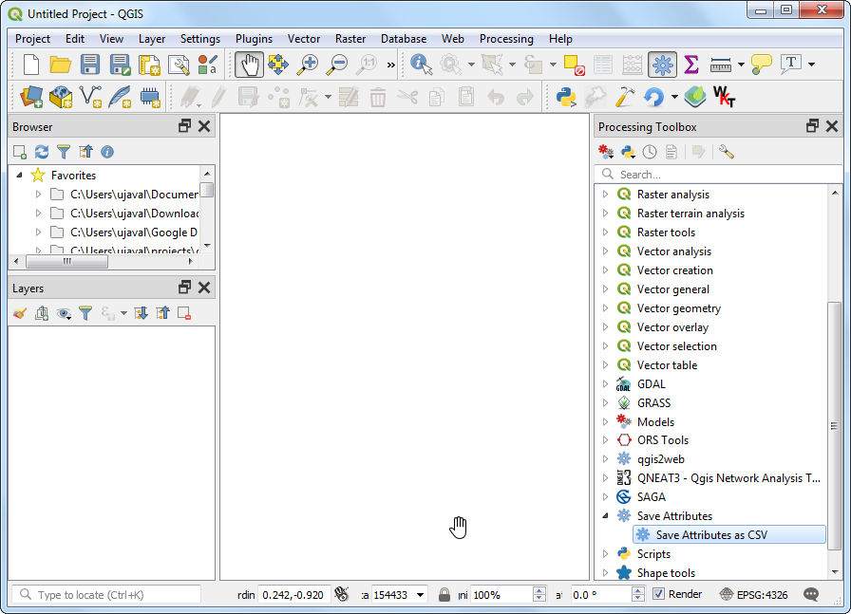Collapse the Save Attributes tree group

tap(606, 516)
